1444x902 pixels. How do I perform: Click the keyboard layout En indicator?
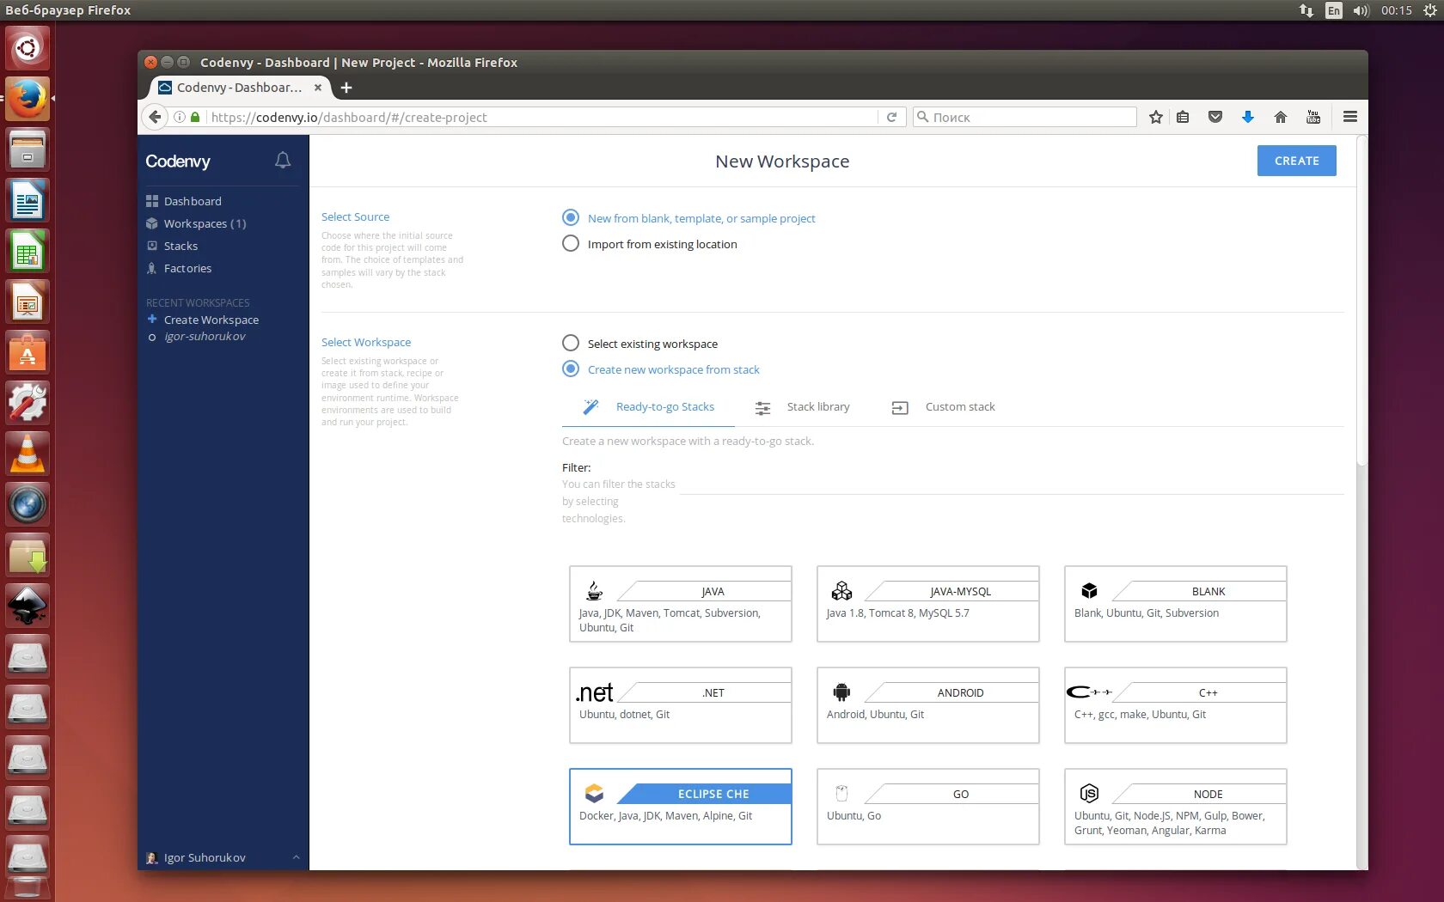coord(1333,10)
